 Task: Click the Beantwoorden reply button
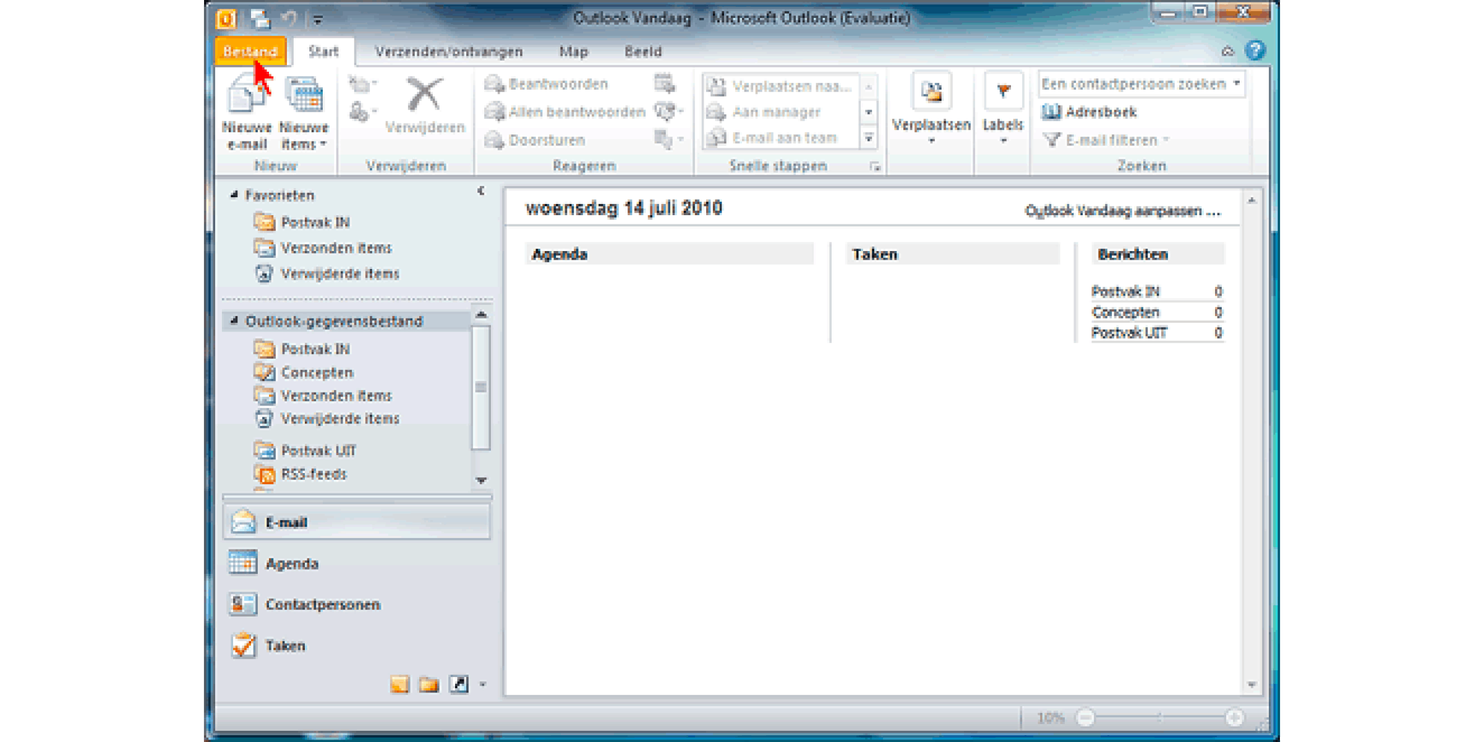547,84
